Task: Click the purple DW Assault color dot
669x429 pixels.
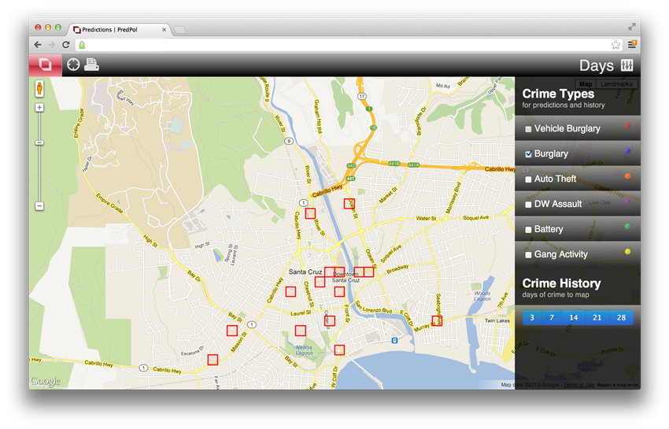Action: [627, 201]
